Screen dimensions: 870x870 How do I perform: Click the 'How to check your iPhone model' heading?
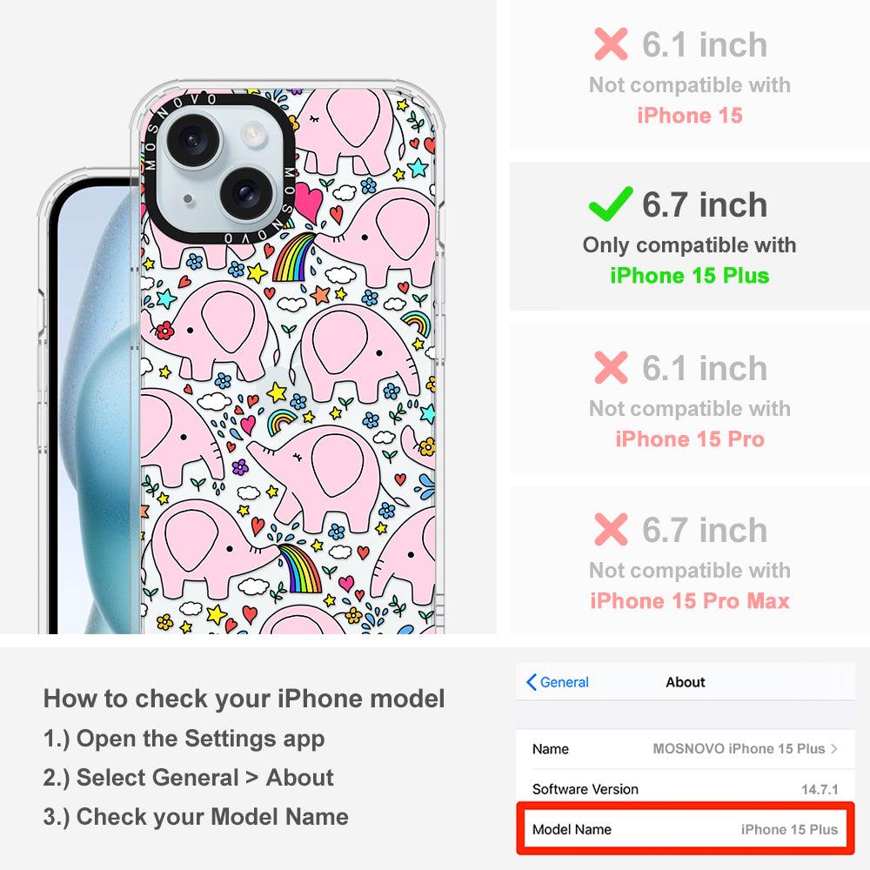click(x=244, y=699)
